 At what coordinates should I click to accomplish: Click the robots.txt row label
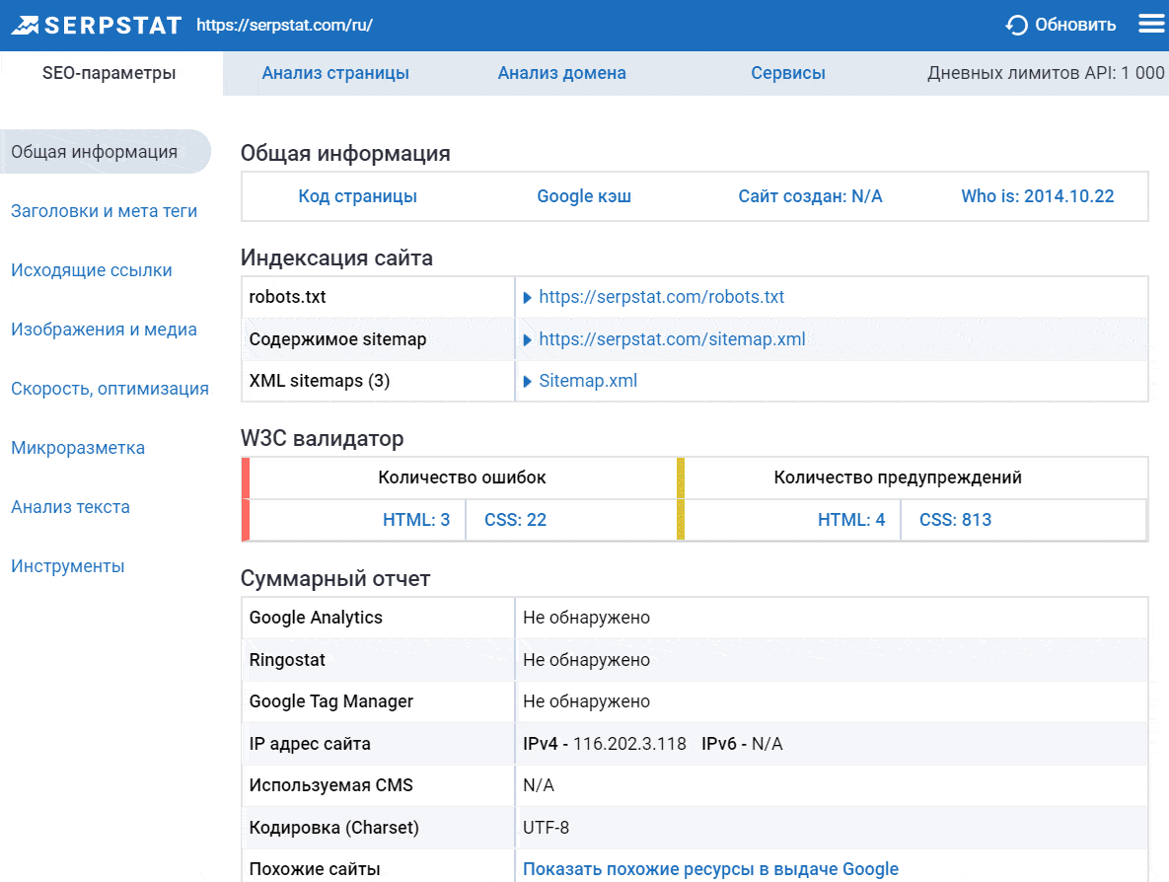(287, 297)
